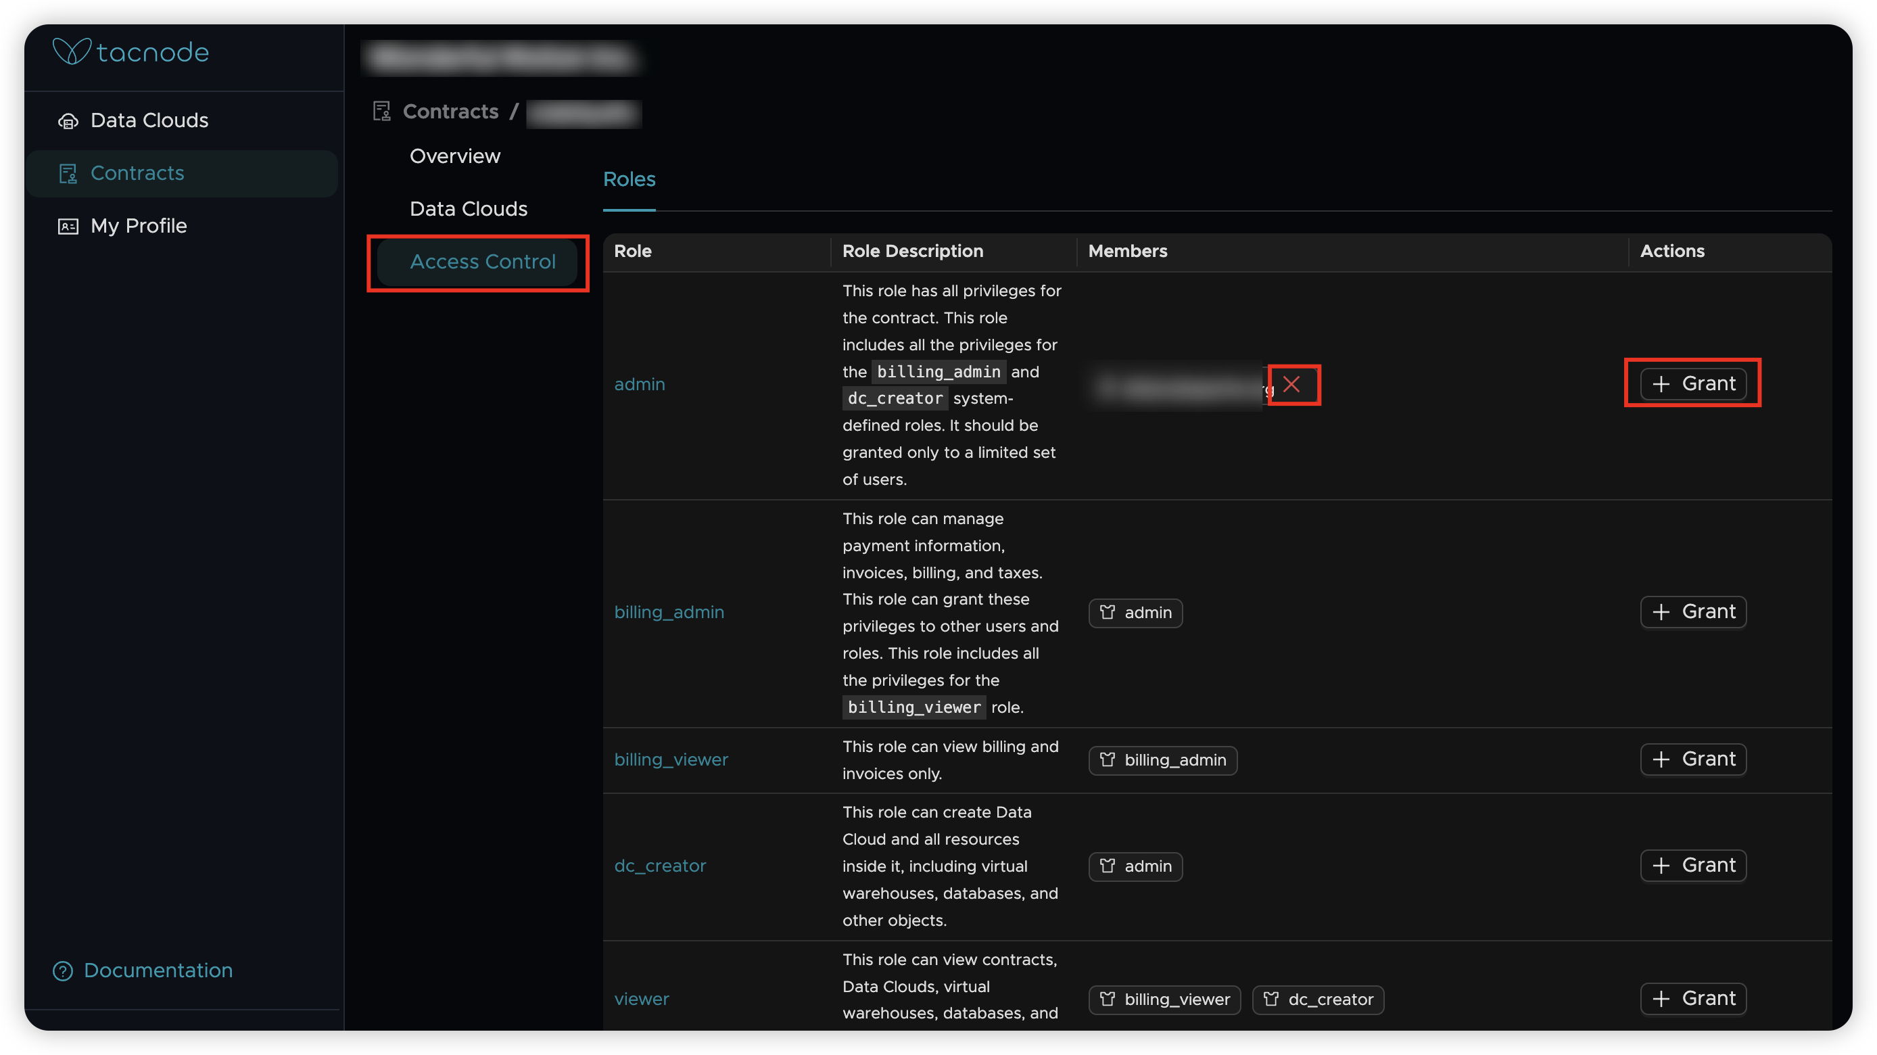Click dc_creator member tag in viewer row
The width and height of the screenshot is (1877, 1055).
(x=1318, y=1000)
